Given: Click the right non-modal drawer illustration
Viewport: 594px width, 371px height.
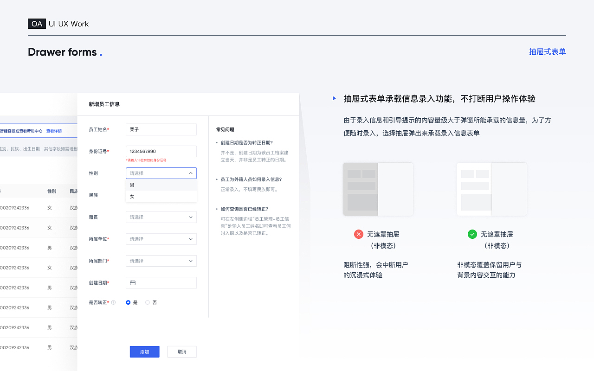Looking at the screenshot, I should click(491, 189).
